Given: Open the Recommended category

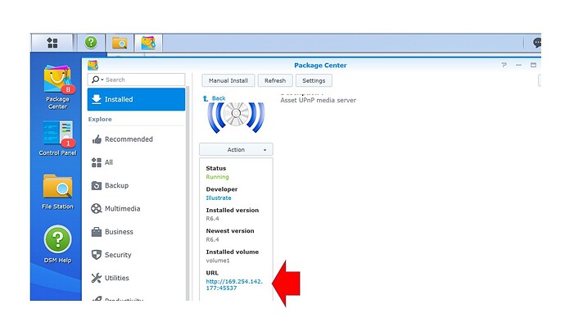Looking at the screenshot, I should [x=136, y=139].
